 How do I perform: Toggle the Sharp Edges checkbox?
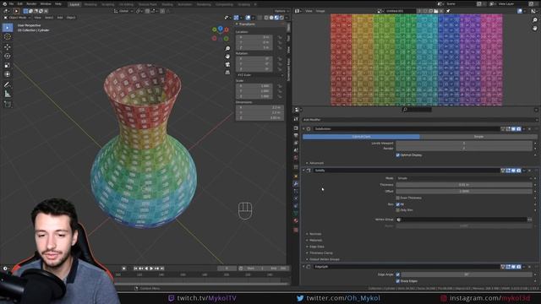398,281
